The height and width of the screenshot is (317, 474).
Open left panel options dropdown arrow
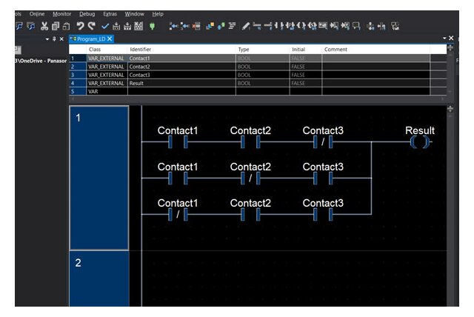[x=47, y=39]
